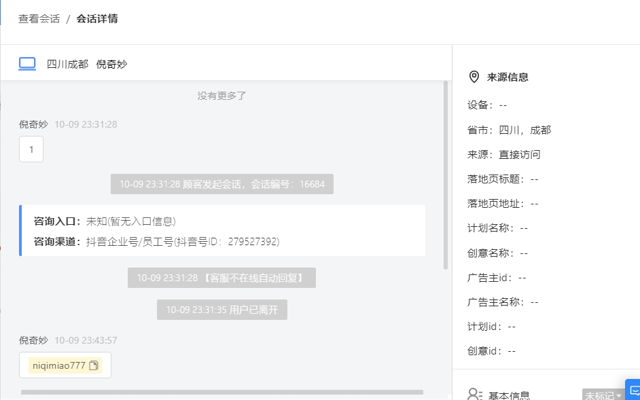
Task: Open the blue chat widget icon
Action: [x=634, y=390]
